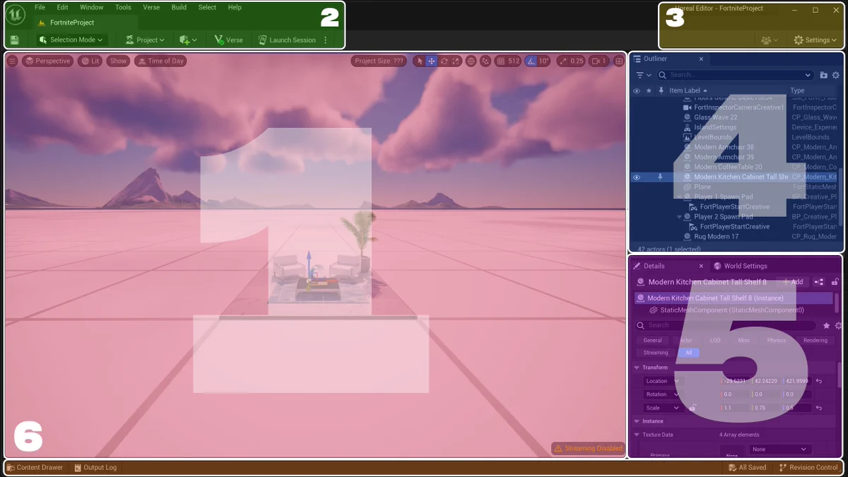Toggle grid snapping icon beside 512
848x477 pixels.
coord(501,61)
